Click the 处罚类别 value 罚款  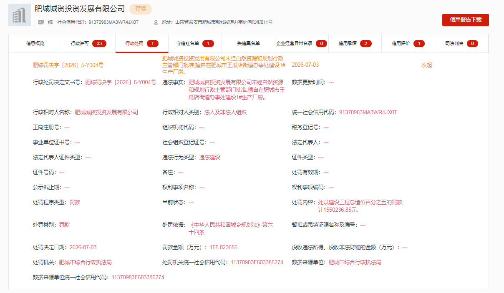64,225
